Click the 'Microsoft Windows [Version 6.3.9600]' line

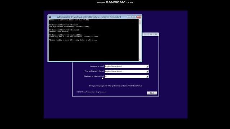pos(69,20)
